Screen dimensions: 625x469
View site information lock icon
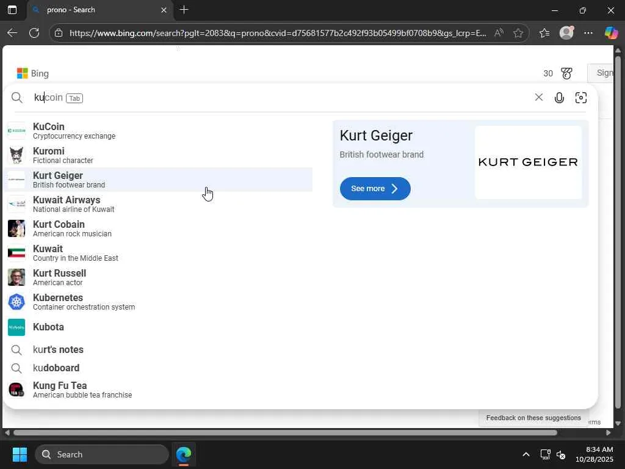click(x=59, y=33)
